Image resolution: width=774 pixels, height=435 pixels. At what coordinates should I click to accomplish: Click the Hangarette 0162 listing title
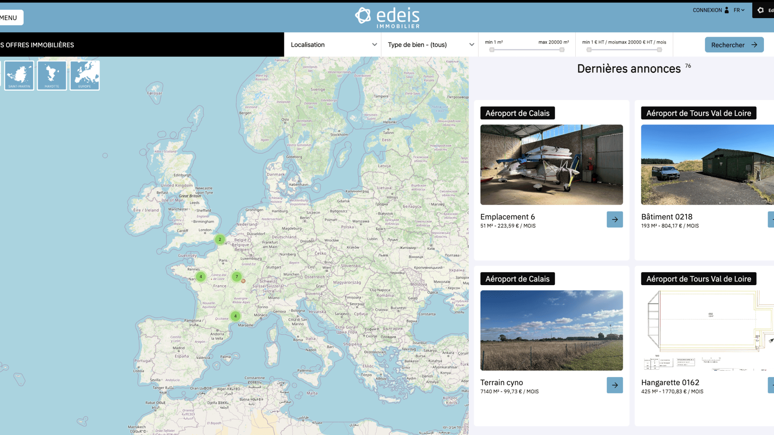(670, 383)
